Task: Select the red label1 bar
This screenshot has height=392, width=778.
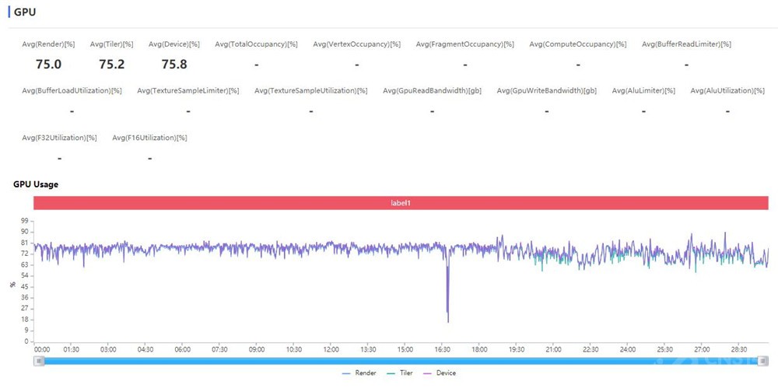Action: tap(401, 203)
